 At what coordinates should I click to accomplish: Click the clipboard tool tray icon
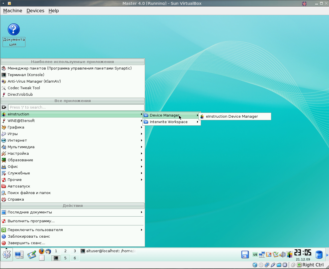coord(269,254)
